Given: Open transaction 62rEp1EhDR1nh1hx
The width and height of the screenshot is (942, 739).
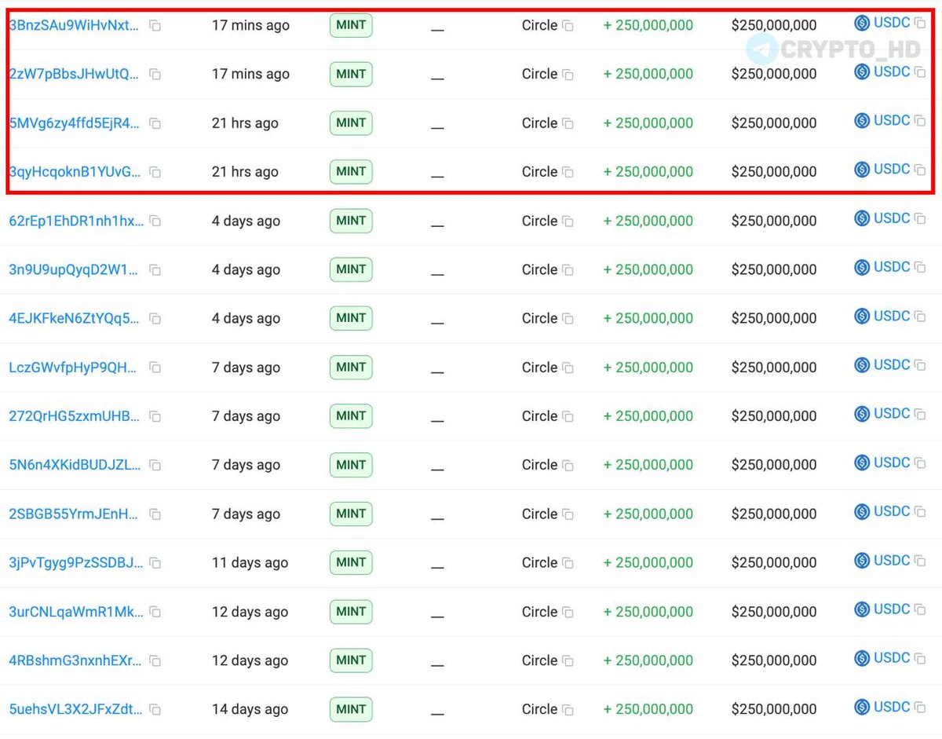Looking at the screenshot, I should click(x=76, y=221).
